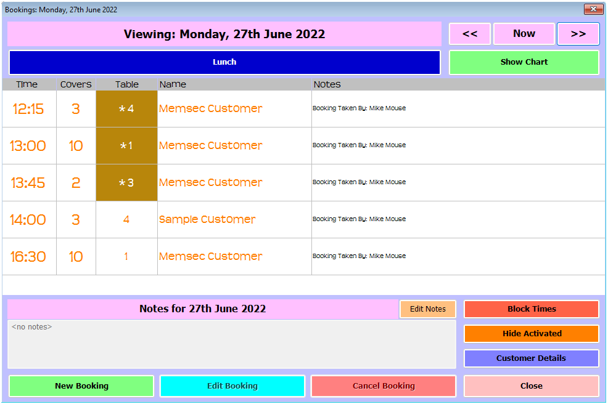This screenshot has width=608, height=404.
Task: Advance to next day with >> button
Action: click(578, 34)
